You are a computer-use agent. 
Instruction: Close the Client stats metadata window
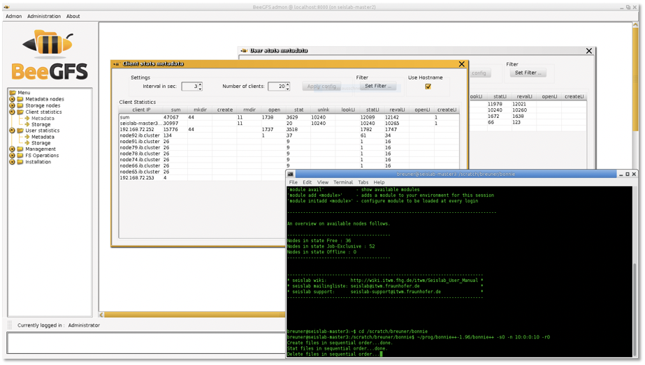click(x=461, y=64)
